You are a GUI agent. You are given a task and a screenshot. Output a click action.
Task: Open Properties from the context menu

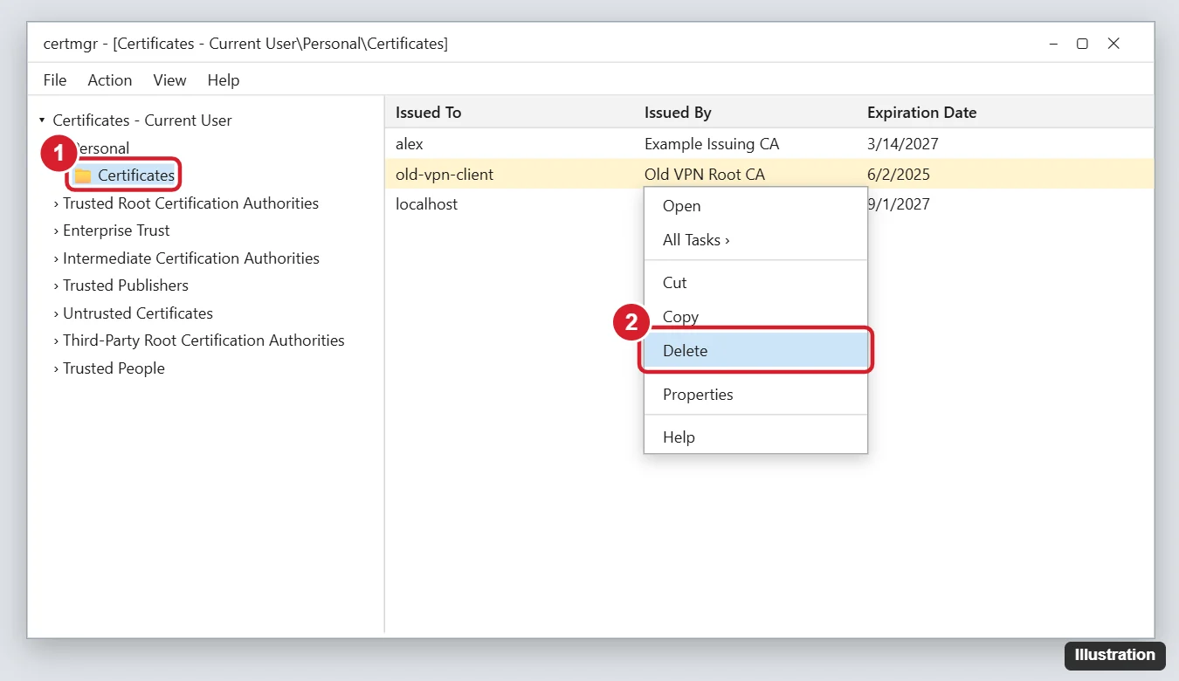point(755,395)
